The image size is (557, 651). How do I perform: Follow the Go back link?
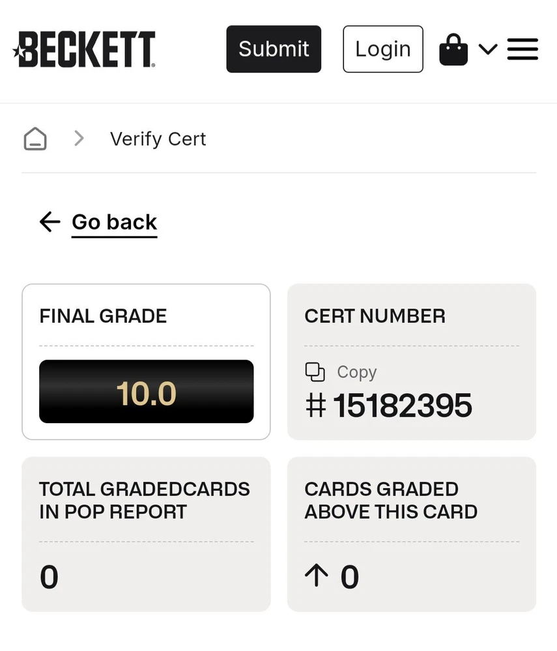(x=114, y=222)
